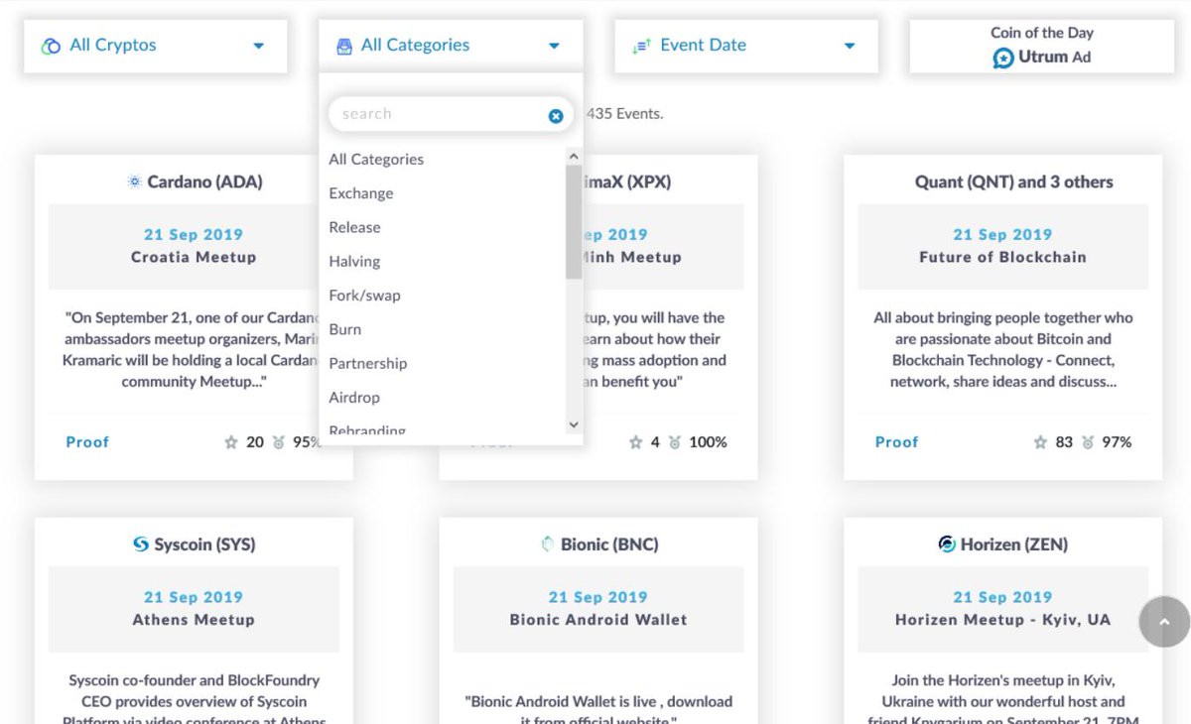The image size is (1191, 724).
Task: Click the star icon beside 83 votes
Action: pyautogui.click(x=1040, y=442)
